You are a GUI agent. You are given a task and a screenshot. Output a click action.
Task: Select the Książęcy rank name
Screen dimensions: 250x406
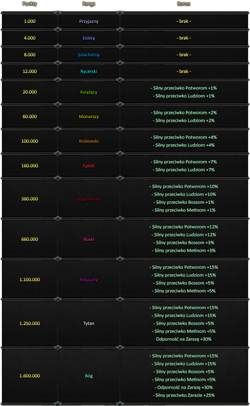tap(89, 92)
